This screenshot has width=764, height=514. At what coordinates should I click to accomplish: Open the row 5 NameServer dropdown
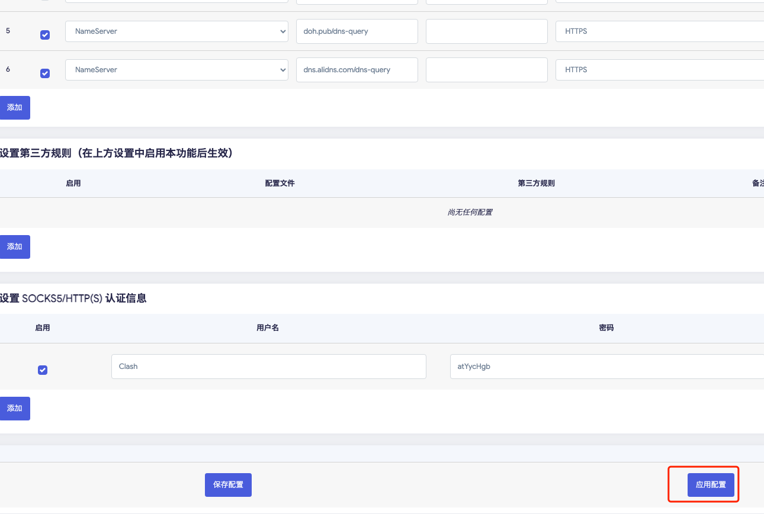coord(176,31)
